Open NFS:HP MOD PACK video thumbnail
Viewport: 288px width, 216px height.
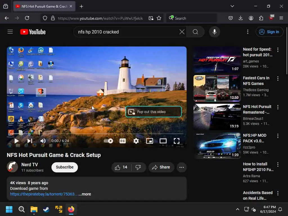[x=217, y=146]
